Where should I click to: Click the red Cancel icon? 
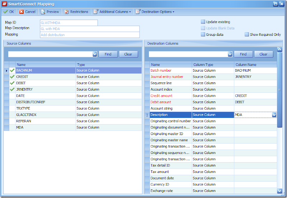(22, 12)
